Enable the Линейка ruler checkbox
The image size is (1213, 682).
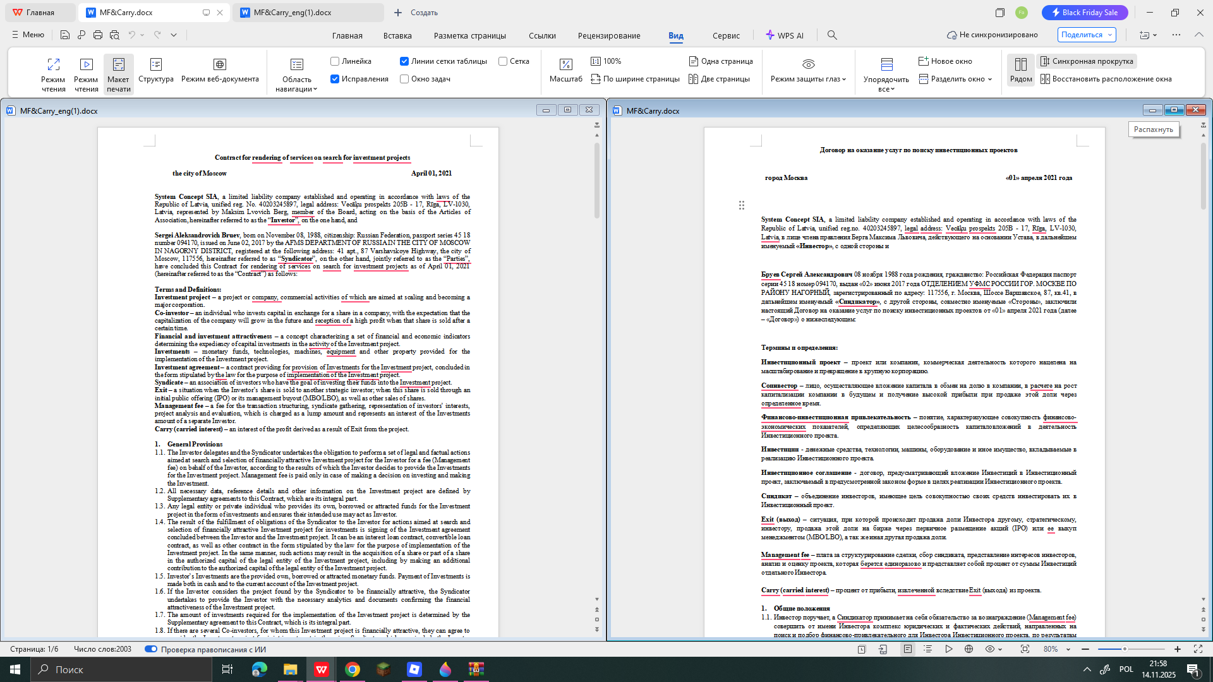[335, 61]
